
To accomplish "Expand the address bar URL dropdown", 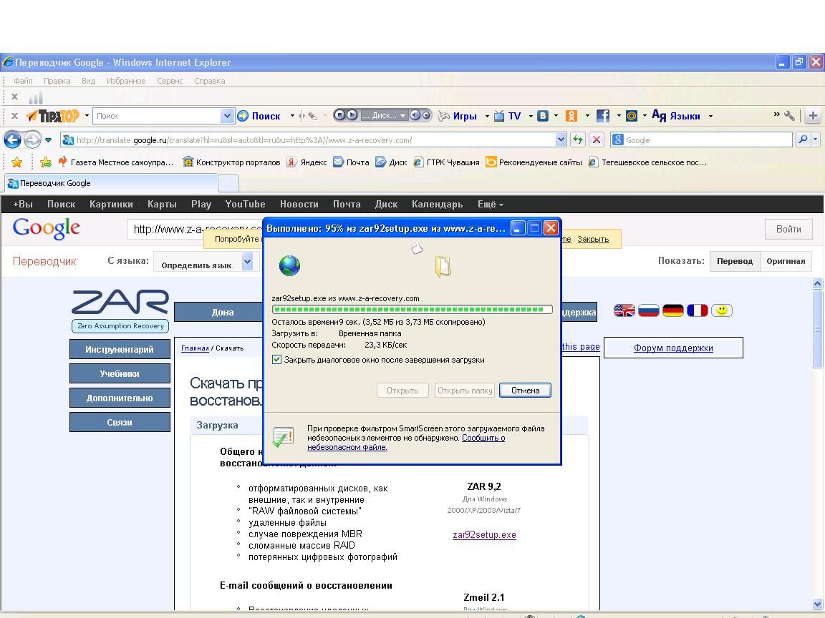I will [x=560, y=139].
